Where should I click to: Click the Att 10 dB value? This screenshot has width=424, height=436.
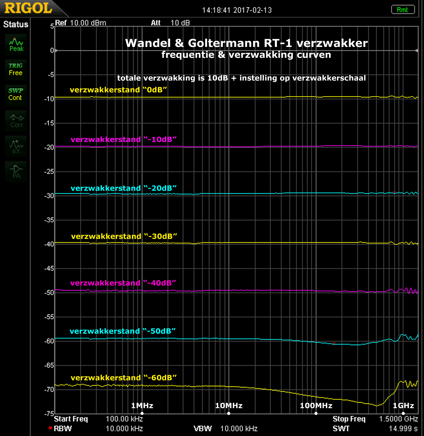click(x=180, y=23)
